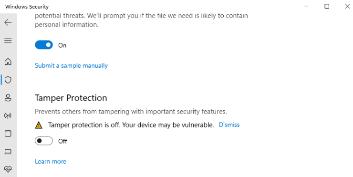Close the Windows Security window

click(x=347, y=6)
